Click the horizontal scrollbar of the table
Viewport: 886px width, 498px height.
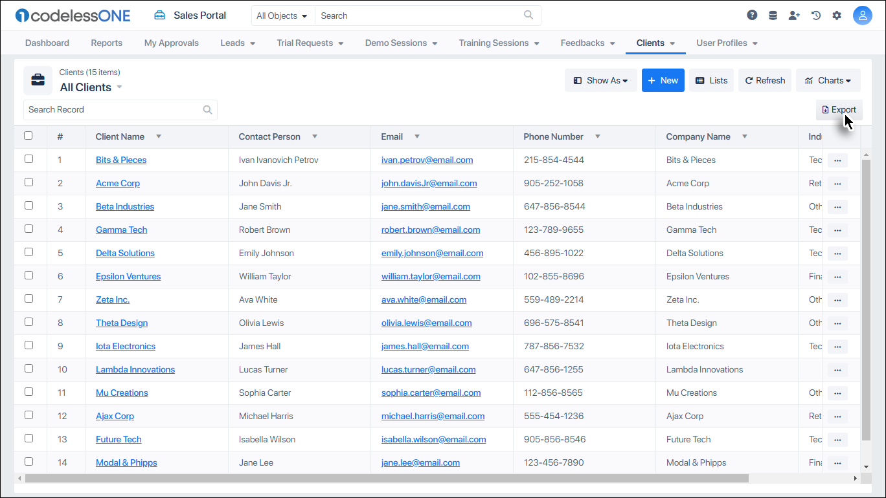point(387,479)
